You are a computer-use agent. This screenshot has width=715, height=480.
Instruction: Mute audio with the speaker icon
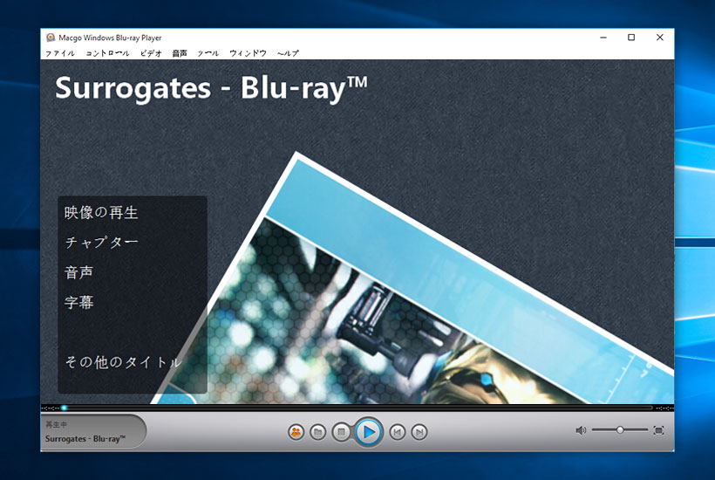tap(581, 430)
